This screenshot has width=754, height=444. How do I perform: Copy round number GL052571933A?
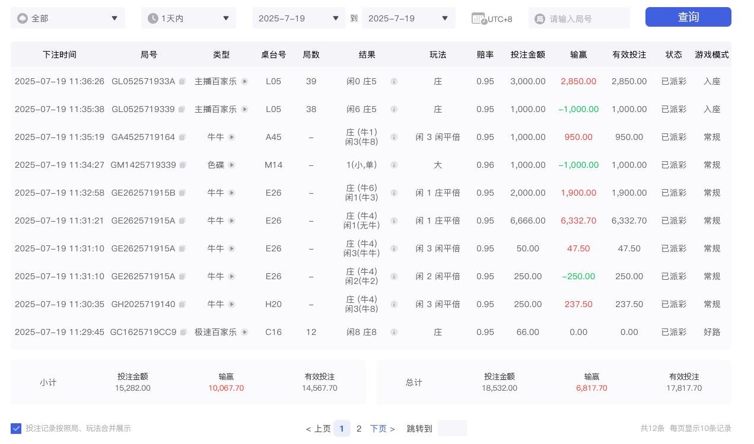click(x=182, y=82)
